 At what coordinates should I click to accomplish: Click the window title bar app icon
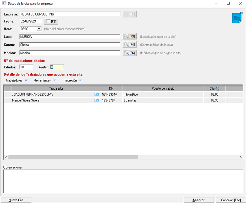4,3
